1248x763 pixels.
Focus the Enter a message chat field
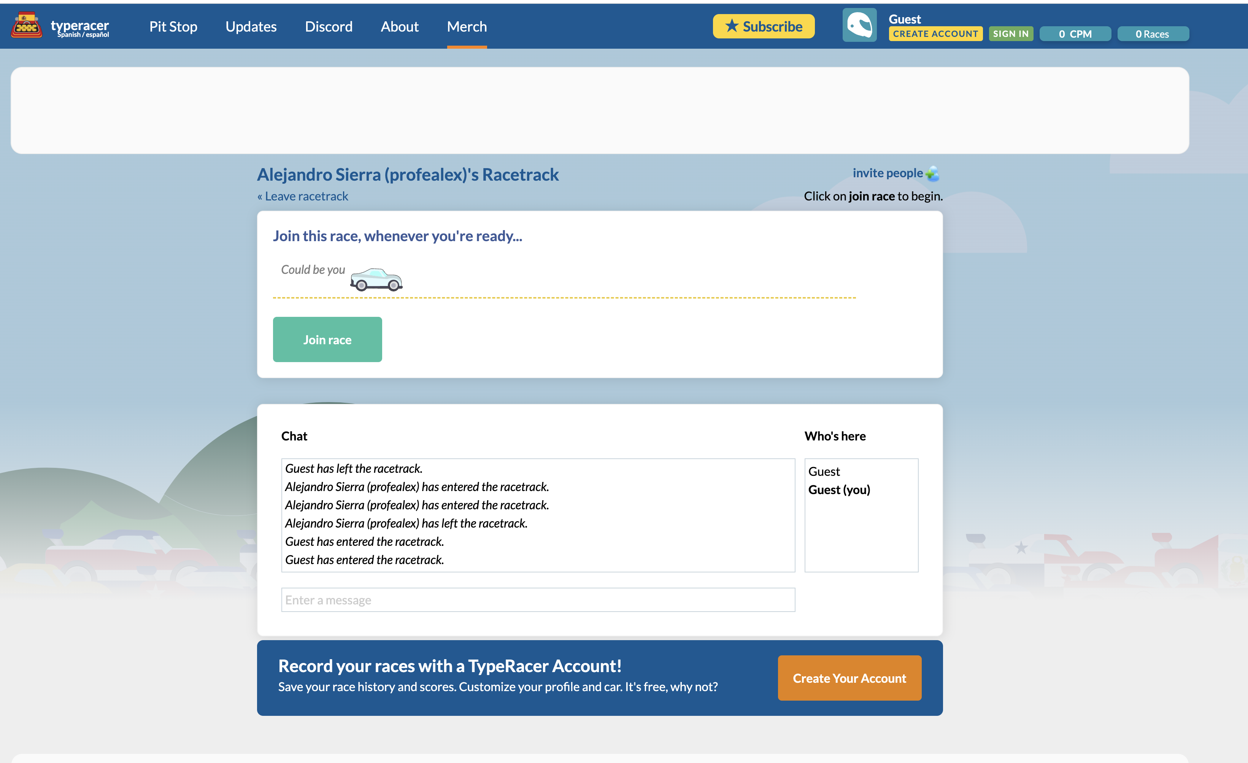(x=538, y=600)
